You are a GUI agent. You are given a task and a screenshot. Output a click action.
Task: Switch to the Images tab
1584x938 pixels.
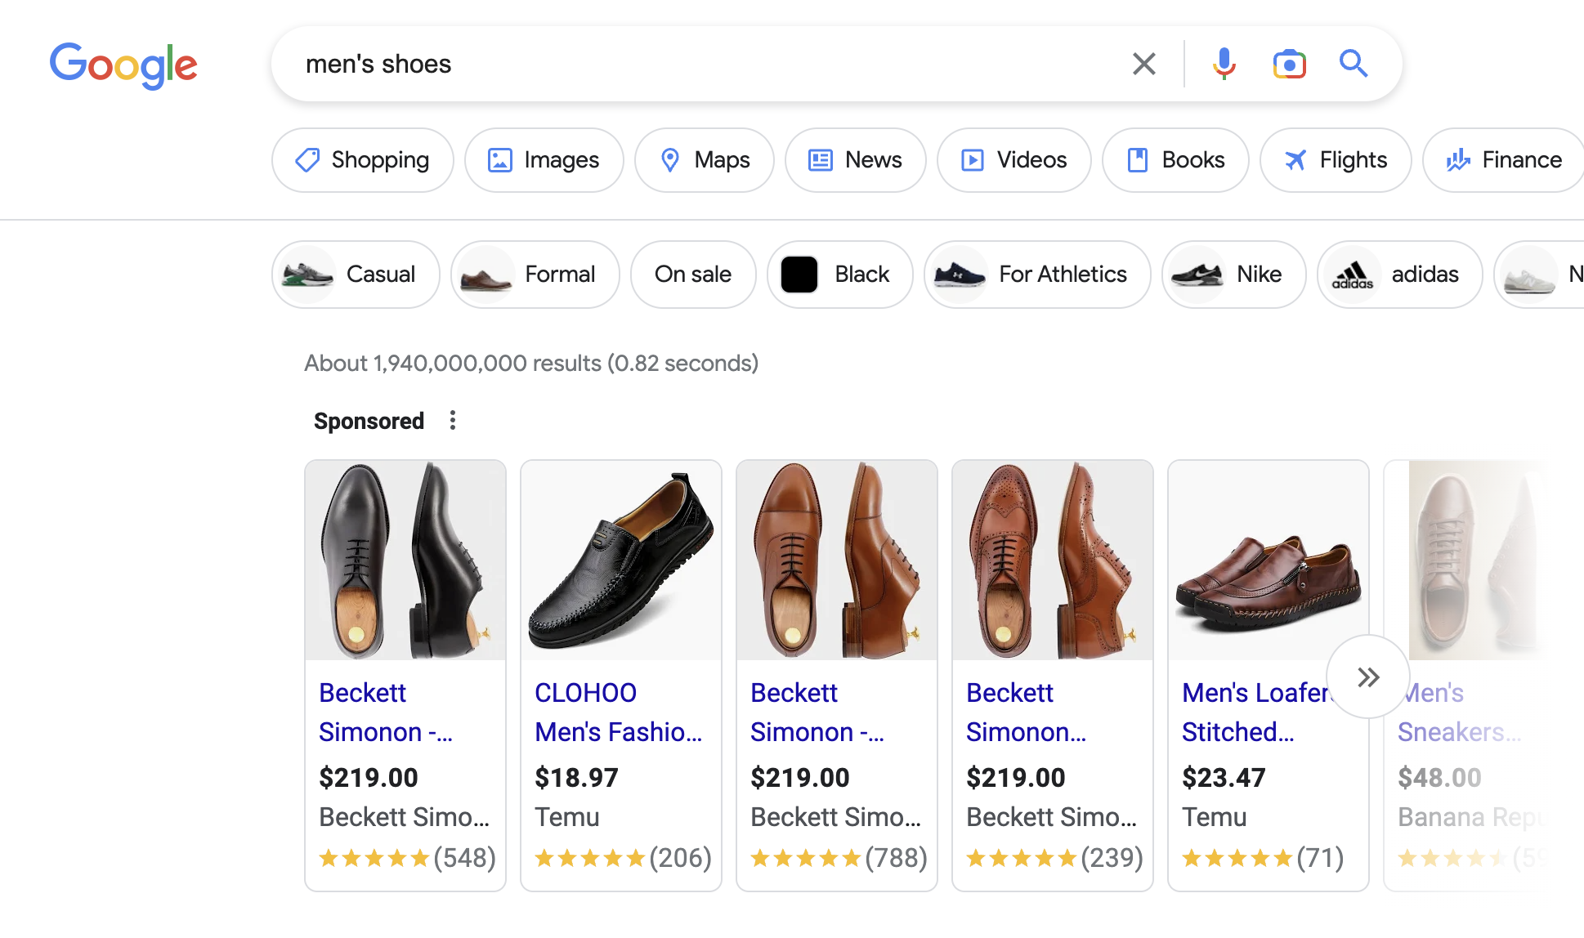tap(544, 160)
